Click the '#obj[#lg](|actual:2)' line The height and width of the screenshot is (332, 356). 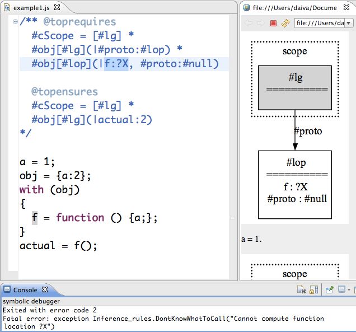click(x=92, y=120)
